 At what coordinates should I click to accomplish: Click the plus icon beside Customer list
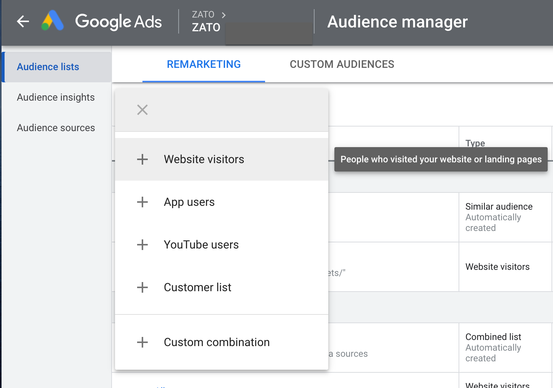(x=142, y=287)
